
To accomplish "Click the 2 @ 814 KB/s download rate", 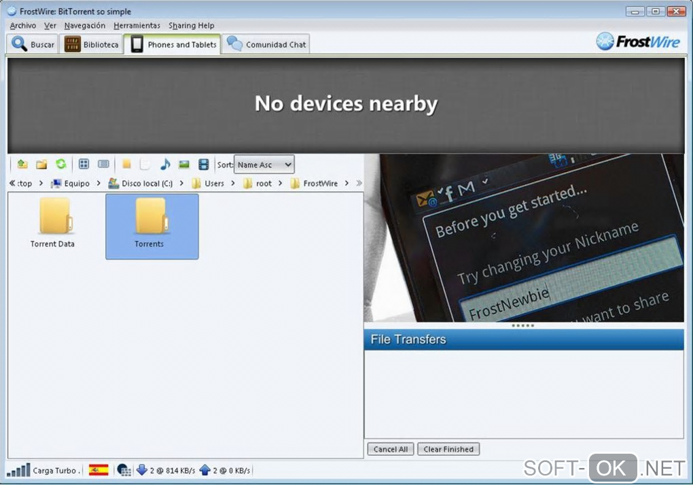I will tap(173, 471).
